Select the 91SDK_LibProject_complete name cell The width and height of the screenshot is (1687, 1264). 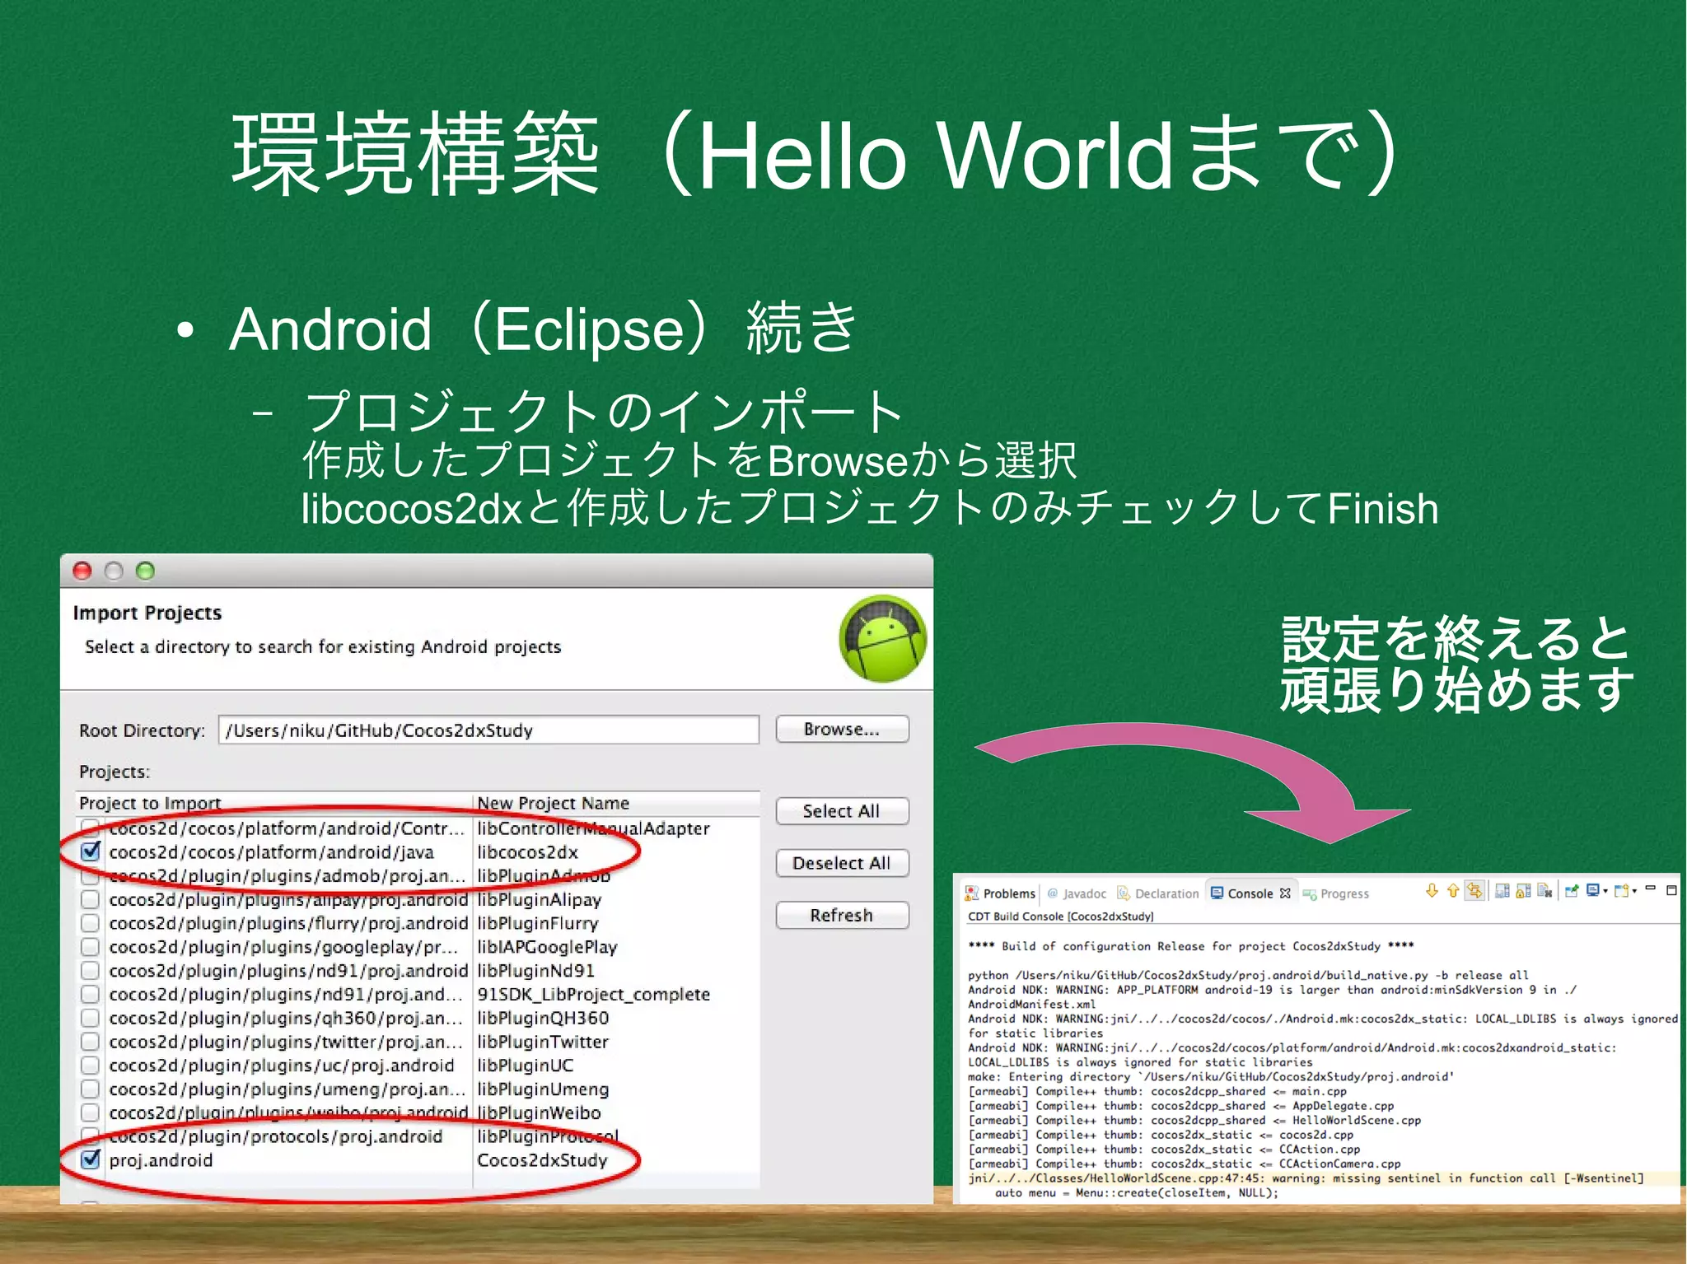[x=593, y=995]
